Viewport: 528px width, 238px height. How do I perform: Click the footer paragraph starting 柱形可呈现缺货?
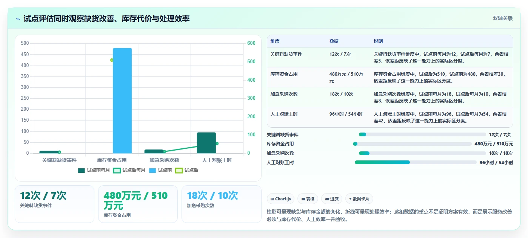(x=389, y=215)
